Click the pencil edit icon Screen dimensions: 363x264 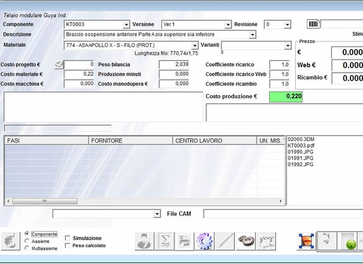pyautogui.click(x=225, y=241)
